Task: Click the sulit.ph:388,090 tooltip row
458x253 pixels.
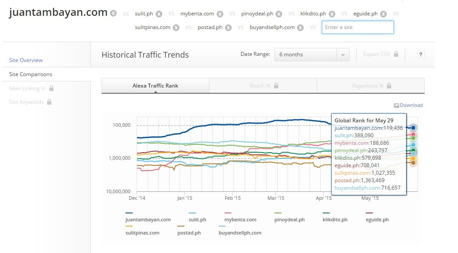Action: click(354, 136)
